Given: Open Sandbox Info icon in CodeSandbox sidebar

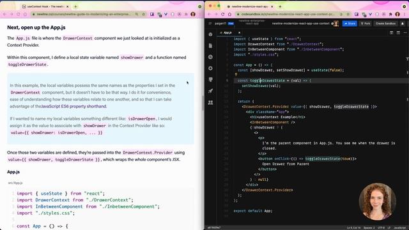Looking at the screenshot, I should point(210,34).
